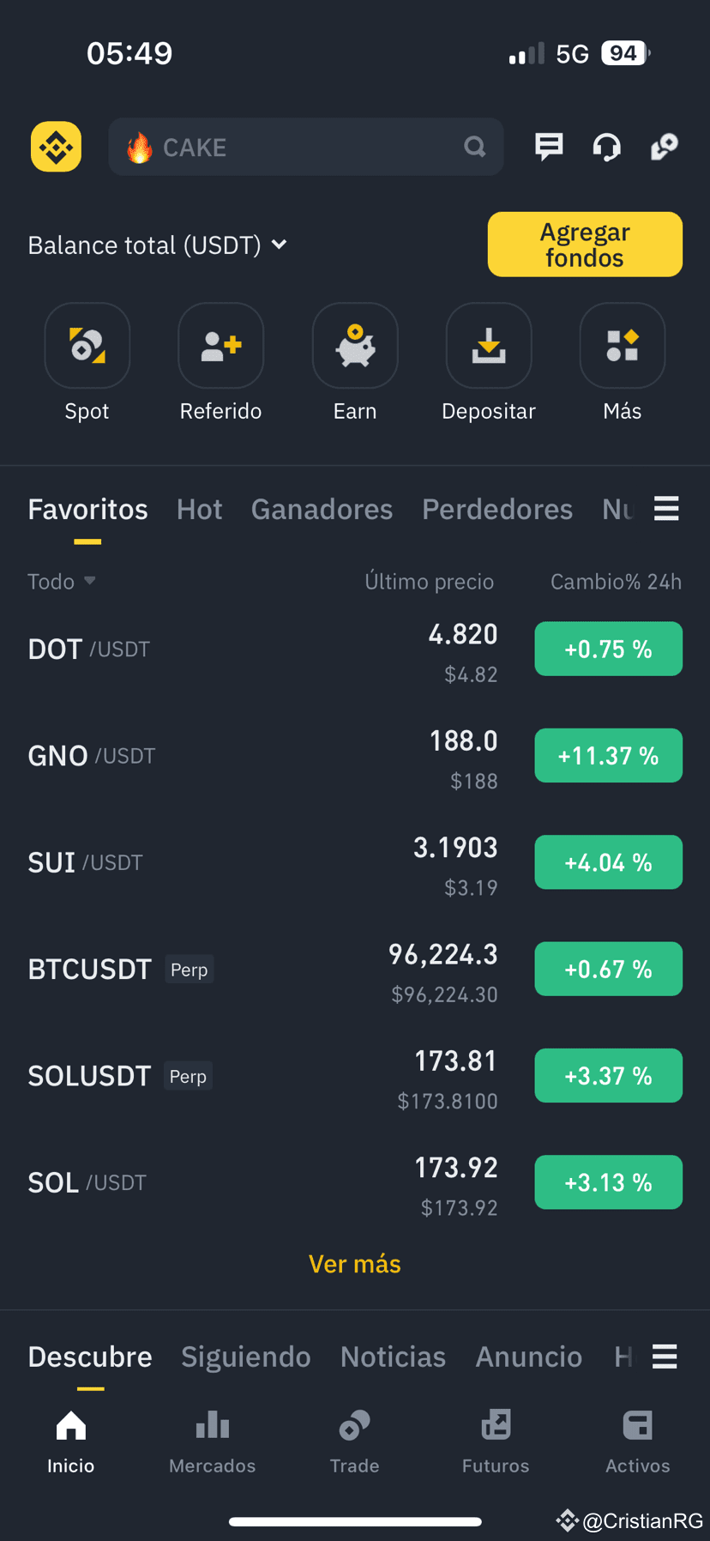Viewport: 710px width, 1541px height.
Task: Expand market tabs list menu icon
Action: click(666, 509)
